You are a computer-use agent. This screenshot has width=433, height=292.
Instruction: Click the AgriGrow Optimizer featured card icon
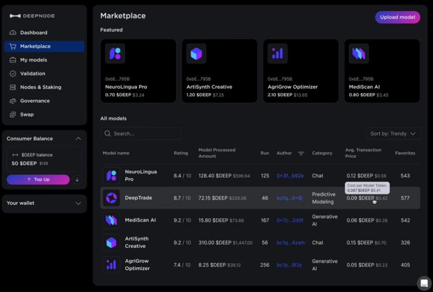[x=277, y=53]
